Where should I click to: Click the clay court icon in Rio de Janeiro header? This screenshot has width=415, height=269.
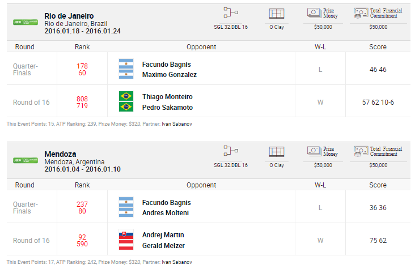(x=277, y=14)
